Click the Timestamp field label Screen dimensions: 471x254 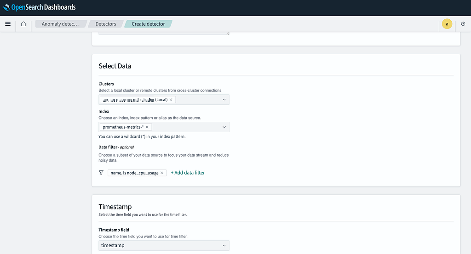pyautogui.click(x=114, y=230)
